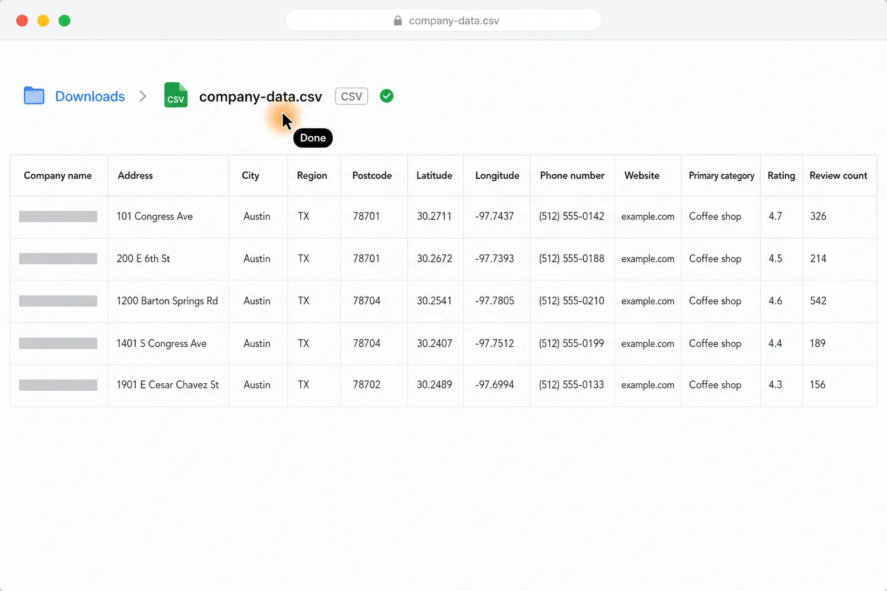Click phone number (512) 555-0142
The image size is (887, 591).
pyautogui.click(x=572, y=216)
